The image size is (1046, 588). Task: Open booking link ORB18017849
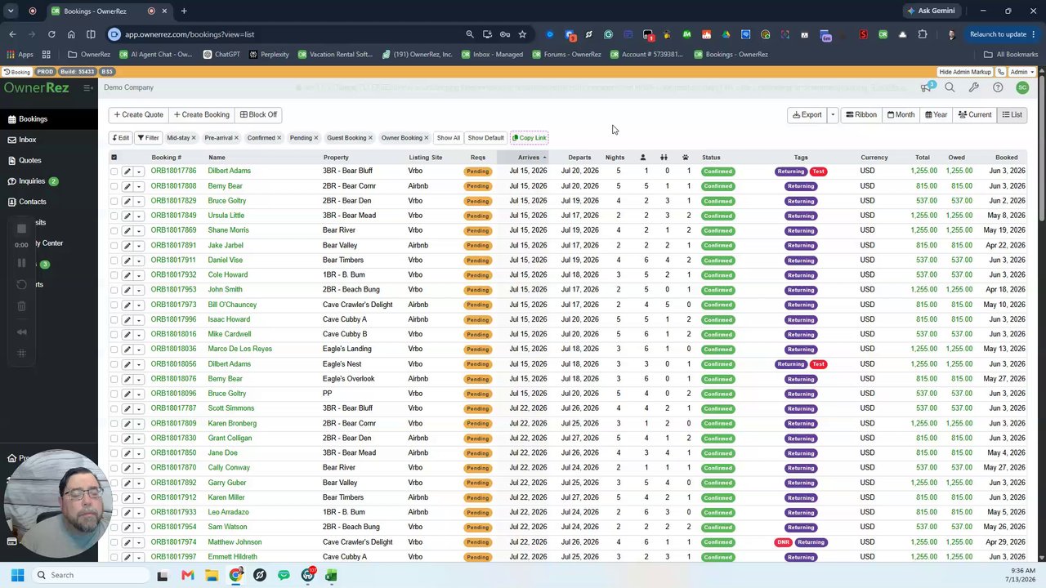(x=173, y=216)
